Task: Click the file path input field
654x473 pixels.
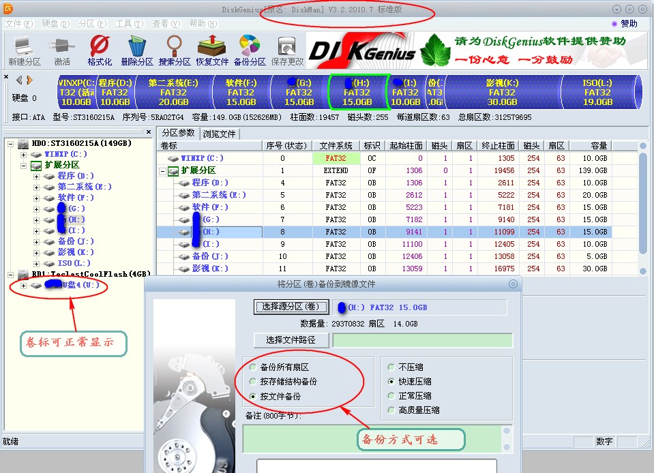Action: click(x=423, y=340)
